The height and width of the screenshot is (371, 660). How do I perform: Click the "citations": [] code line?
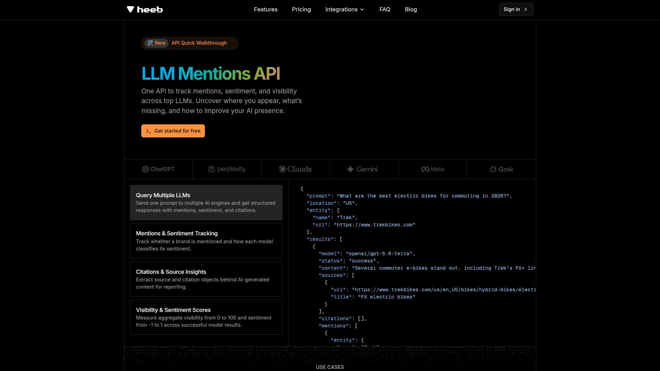click(343, 318)
